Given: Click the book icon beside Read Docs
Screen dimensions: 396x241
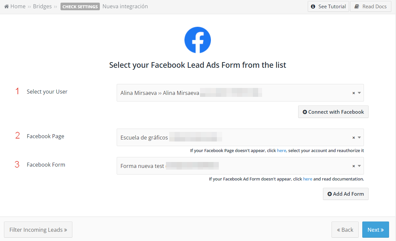Looking at the screenshot, I should (357, 7).
